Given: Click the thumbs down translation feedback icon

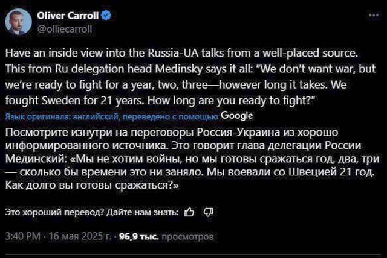Looking at the screenshot, I should point(208,212).
